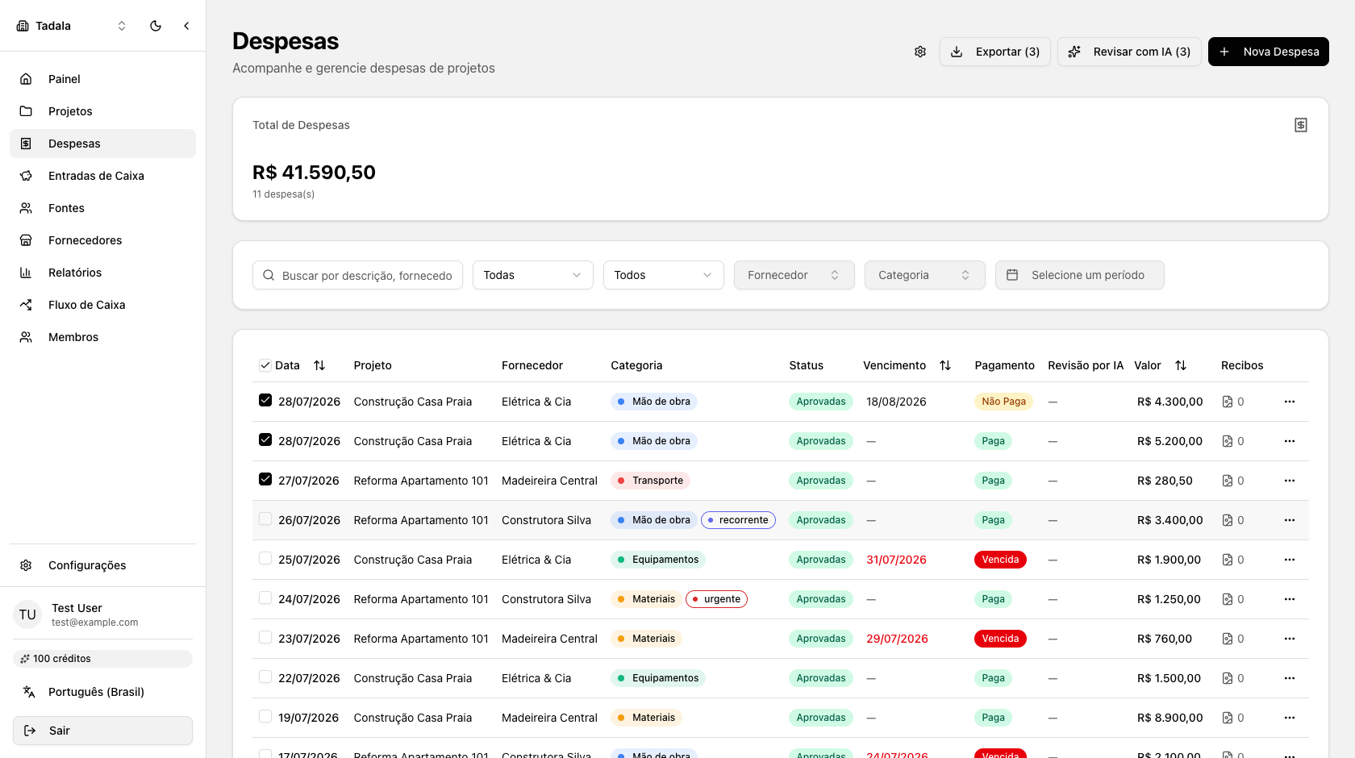The height and width of the screenshot is (758, 1355).
Task: Open receipts icon for R$ 1.900,00 row
Action: coord(1228,560)
